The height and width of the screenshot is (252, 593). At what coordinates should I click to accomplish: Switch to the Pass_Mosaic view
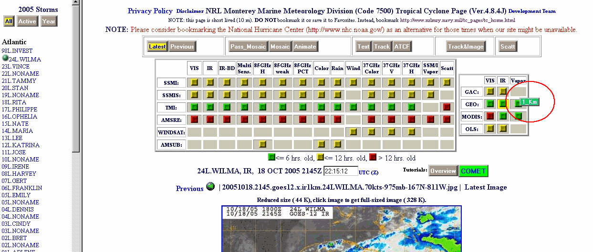(x=247, y=46)
